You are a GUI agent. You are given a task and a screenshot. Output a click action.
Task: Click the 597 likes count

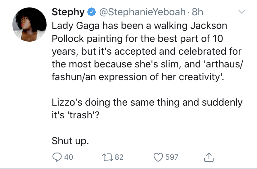pyautogui.click(x=172, y=157)
